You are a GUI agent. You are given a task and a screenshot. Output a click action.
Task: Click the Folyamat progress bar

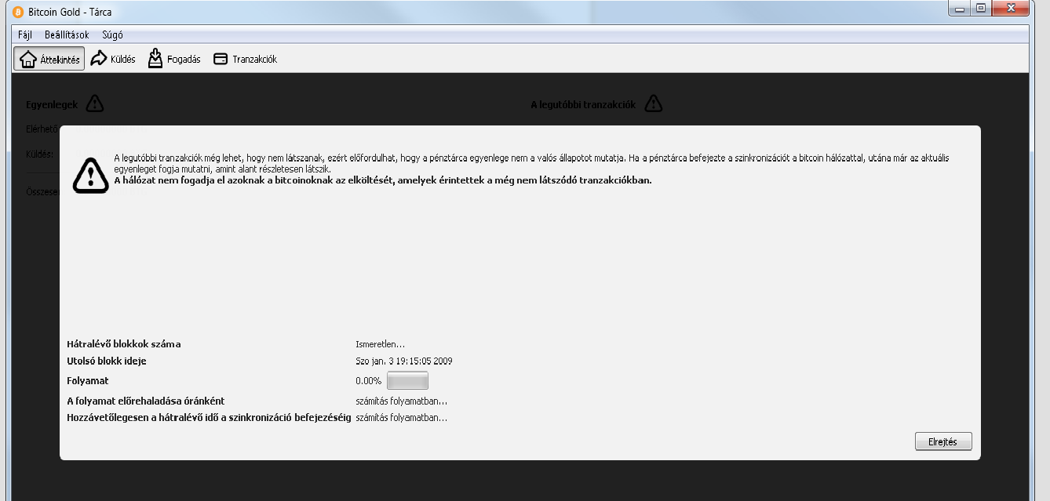point(407,380)
